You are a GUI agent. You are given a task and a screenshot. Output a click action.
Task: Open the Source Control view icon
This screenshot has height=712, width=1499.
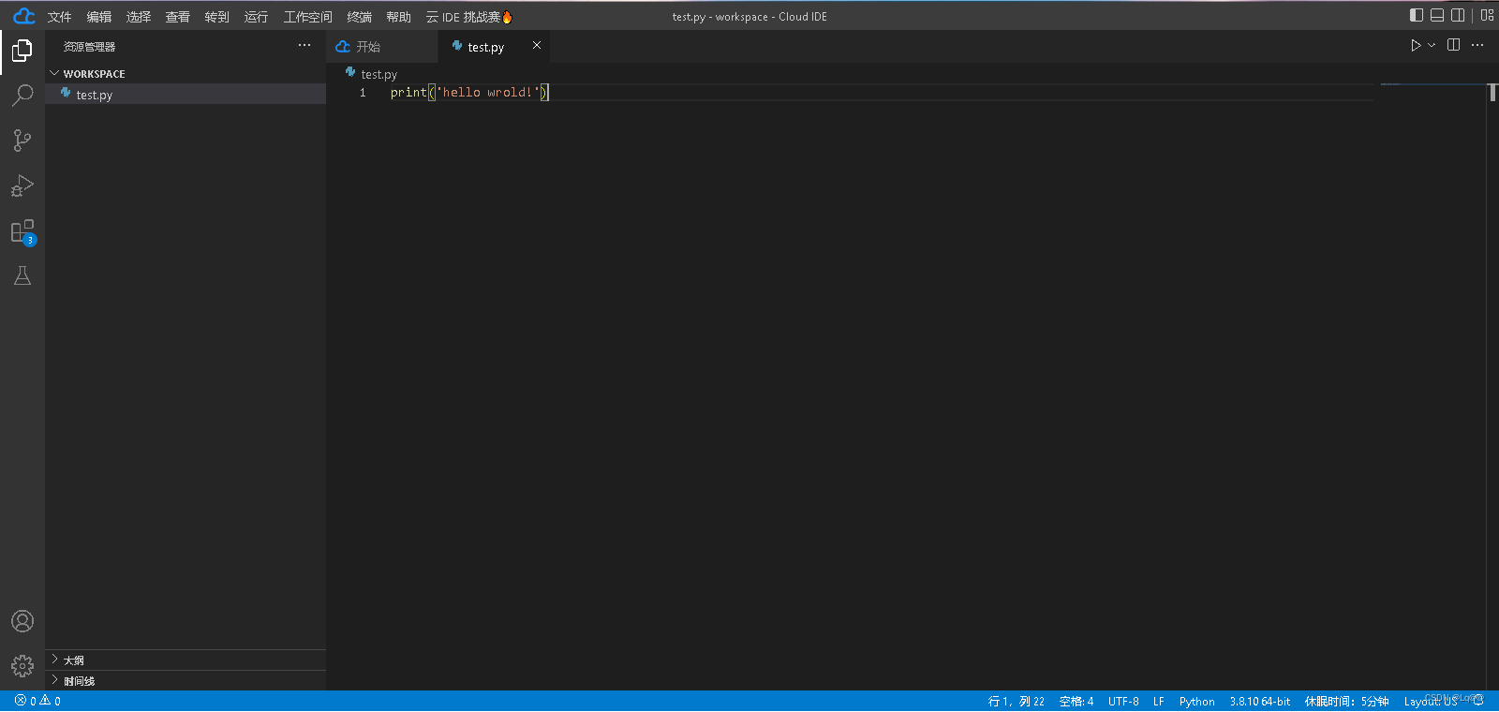[22, 140]
